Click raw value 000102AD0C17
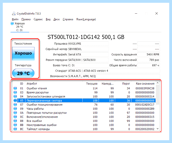The width and height of the screenshot is (172, 143). [x=145, y=105]
